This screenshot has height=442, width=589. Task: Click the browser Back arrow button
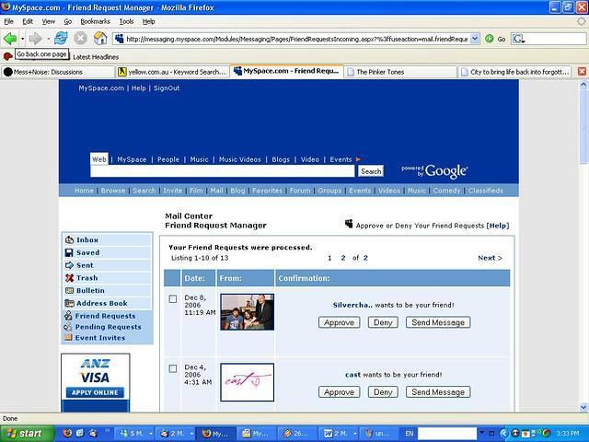pos(10,39)
